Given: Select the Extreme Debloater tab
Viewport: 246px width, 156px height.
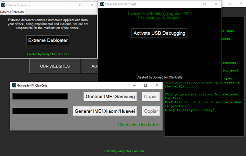Looking at the screenshot, I should [x=12, y=12].
